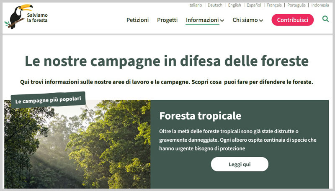Switch language to Deutsch

point(215,5)
